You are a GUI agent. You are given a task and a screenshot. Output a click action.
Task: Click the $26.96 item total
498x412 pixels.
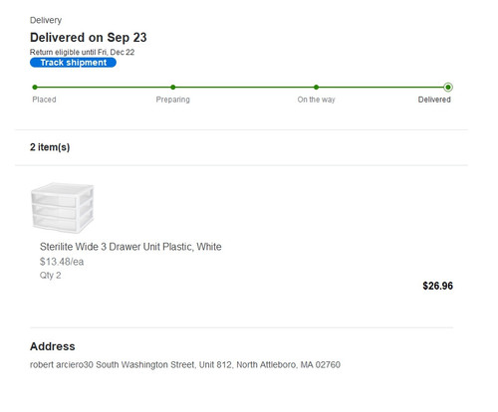(x=437, y=286)
